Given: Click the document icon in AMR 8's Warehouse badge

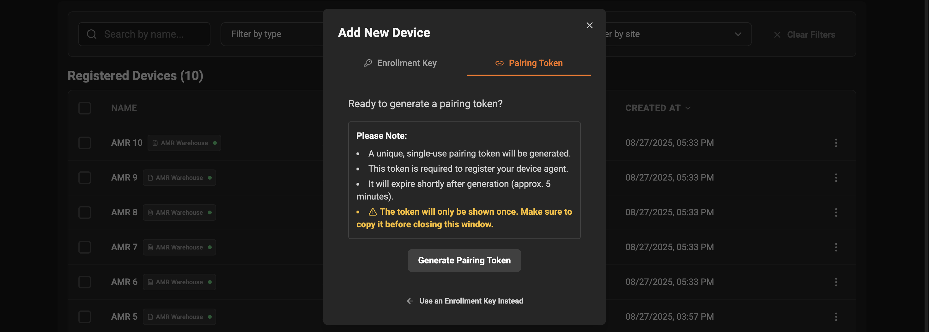Looking at the screenshot, I should [150, 212].
